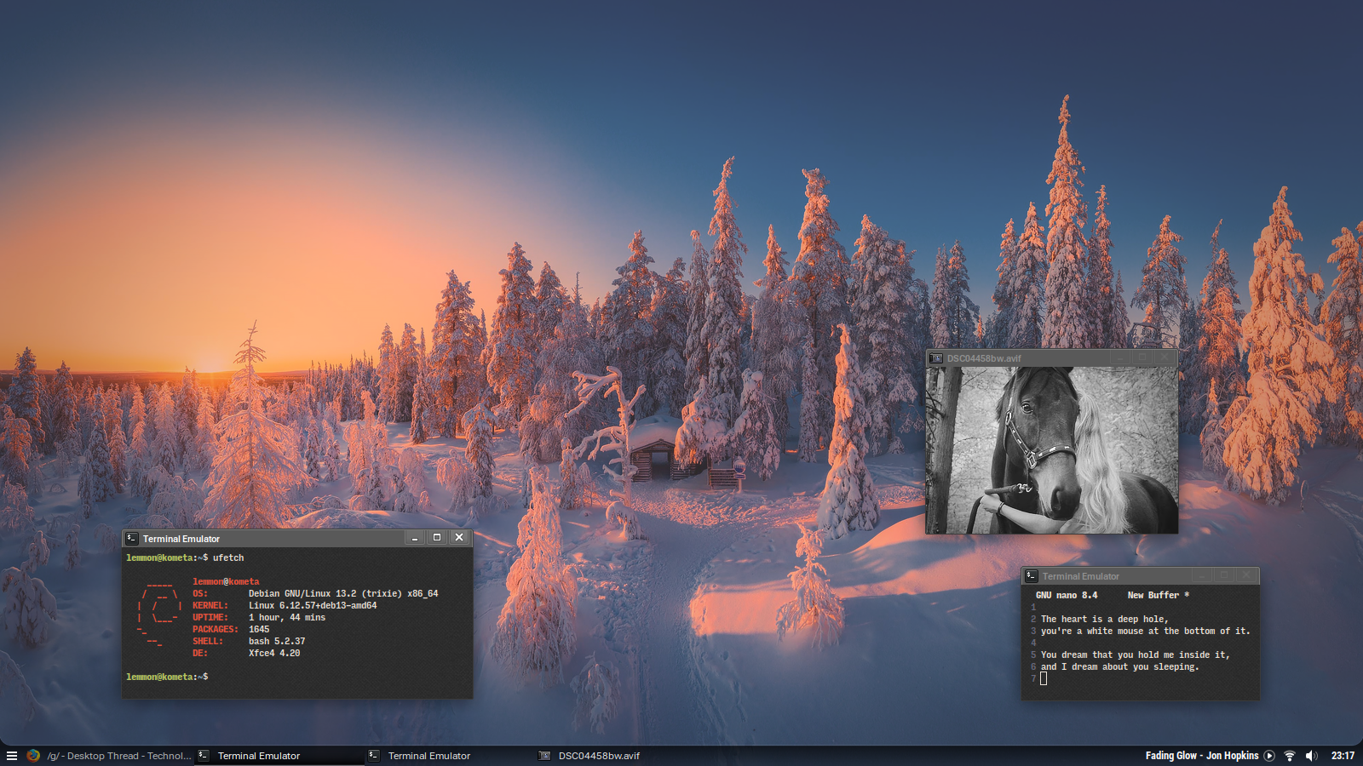The image size is (1363, 766).
Task: Click the Fading Glow - Jon Hopkins track title
Action: pyautogui.click(x=1201, y=756)
